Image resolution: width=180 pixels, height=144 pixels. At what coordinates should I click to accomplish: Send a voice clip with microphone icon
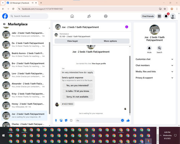(56, 120)
